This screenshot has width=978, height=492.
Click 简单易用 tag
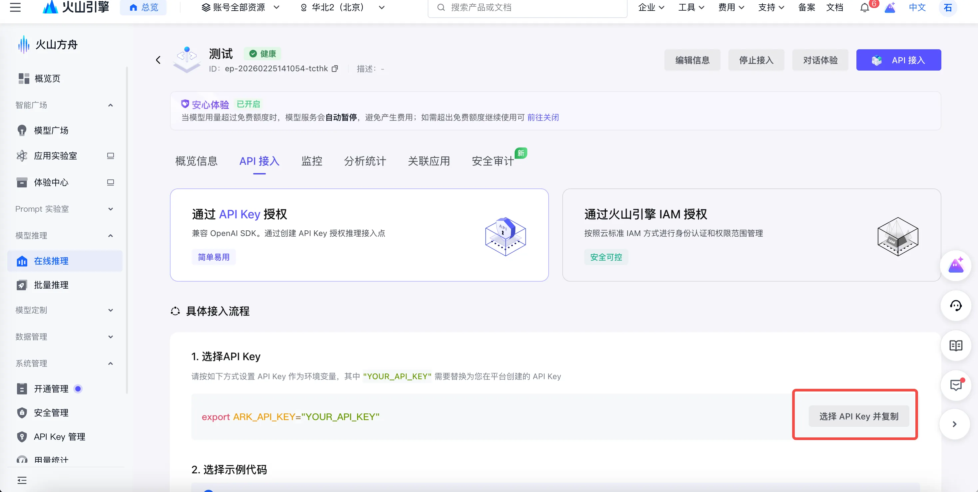214,257
